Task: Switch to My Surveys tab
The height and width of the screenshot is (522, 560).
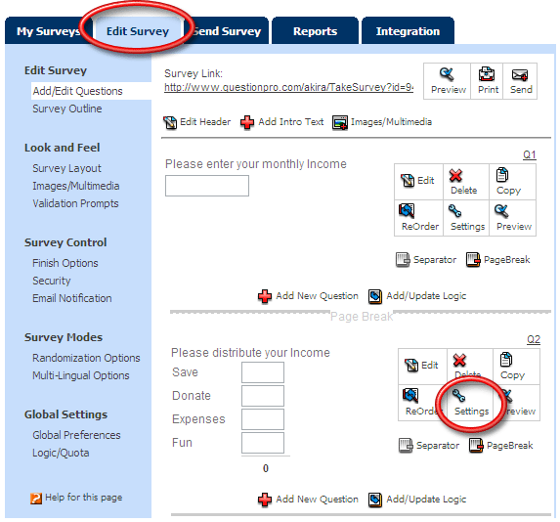Action: (48, 31)
